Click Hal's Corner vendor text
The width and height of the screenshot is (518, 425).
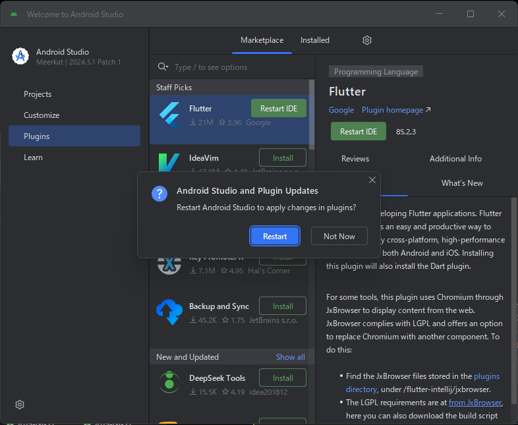[269, 271]
